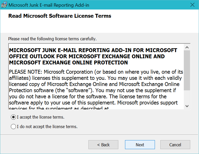Click the license box scroll up arrow
Image resolution: width=199 pixels, height=154 pixels.
(x=187, y=47)
